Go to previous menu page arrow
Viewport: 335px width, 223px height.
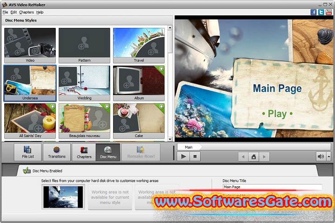click(243, 157)
